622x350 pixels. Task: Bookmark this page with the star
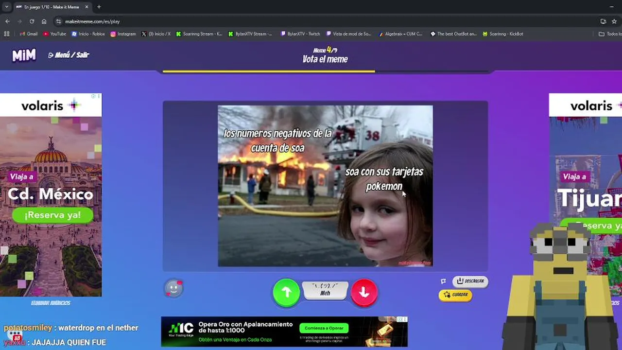click(x=614, y=21)
